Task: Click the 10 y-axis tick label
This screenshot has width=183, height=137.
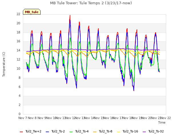Action: pos(18,68)
